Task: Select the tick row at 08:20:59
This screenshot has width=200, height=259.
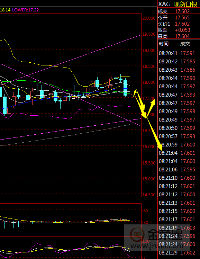Action: 179,145
